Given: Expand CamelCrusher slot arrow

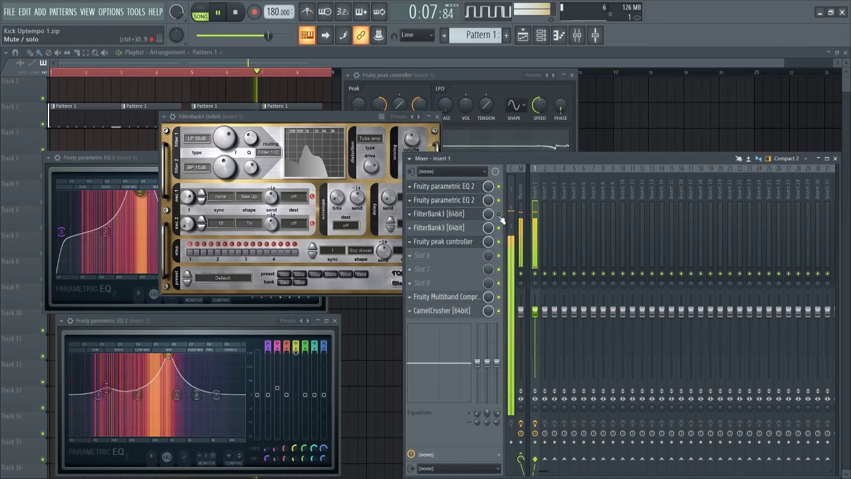Looking at the screenshot, I should pos(410,311).
